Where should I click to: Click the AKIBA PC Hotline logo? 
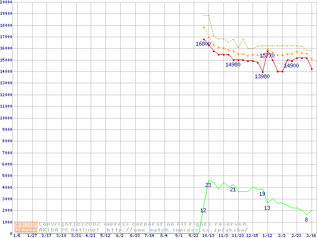pyautogui.click(x=26, y=227)
